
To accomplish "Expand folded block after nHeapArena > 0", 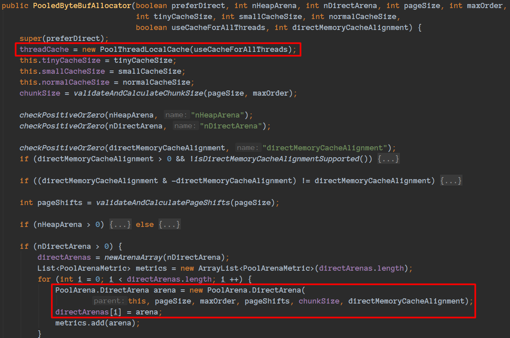I will pos(120,225).
